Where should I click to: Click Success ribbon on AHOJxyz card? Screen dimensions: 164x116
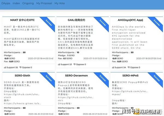(x=157, y=23)
